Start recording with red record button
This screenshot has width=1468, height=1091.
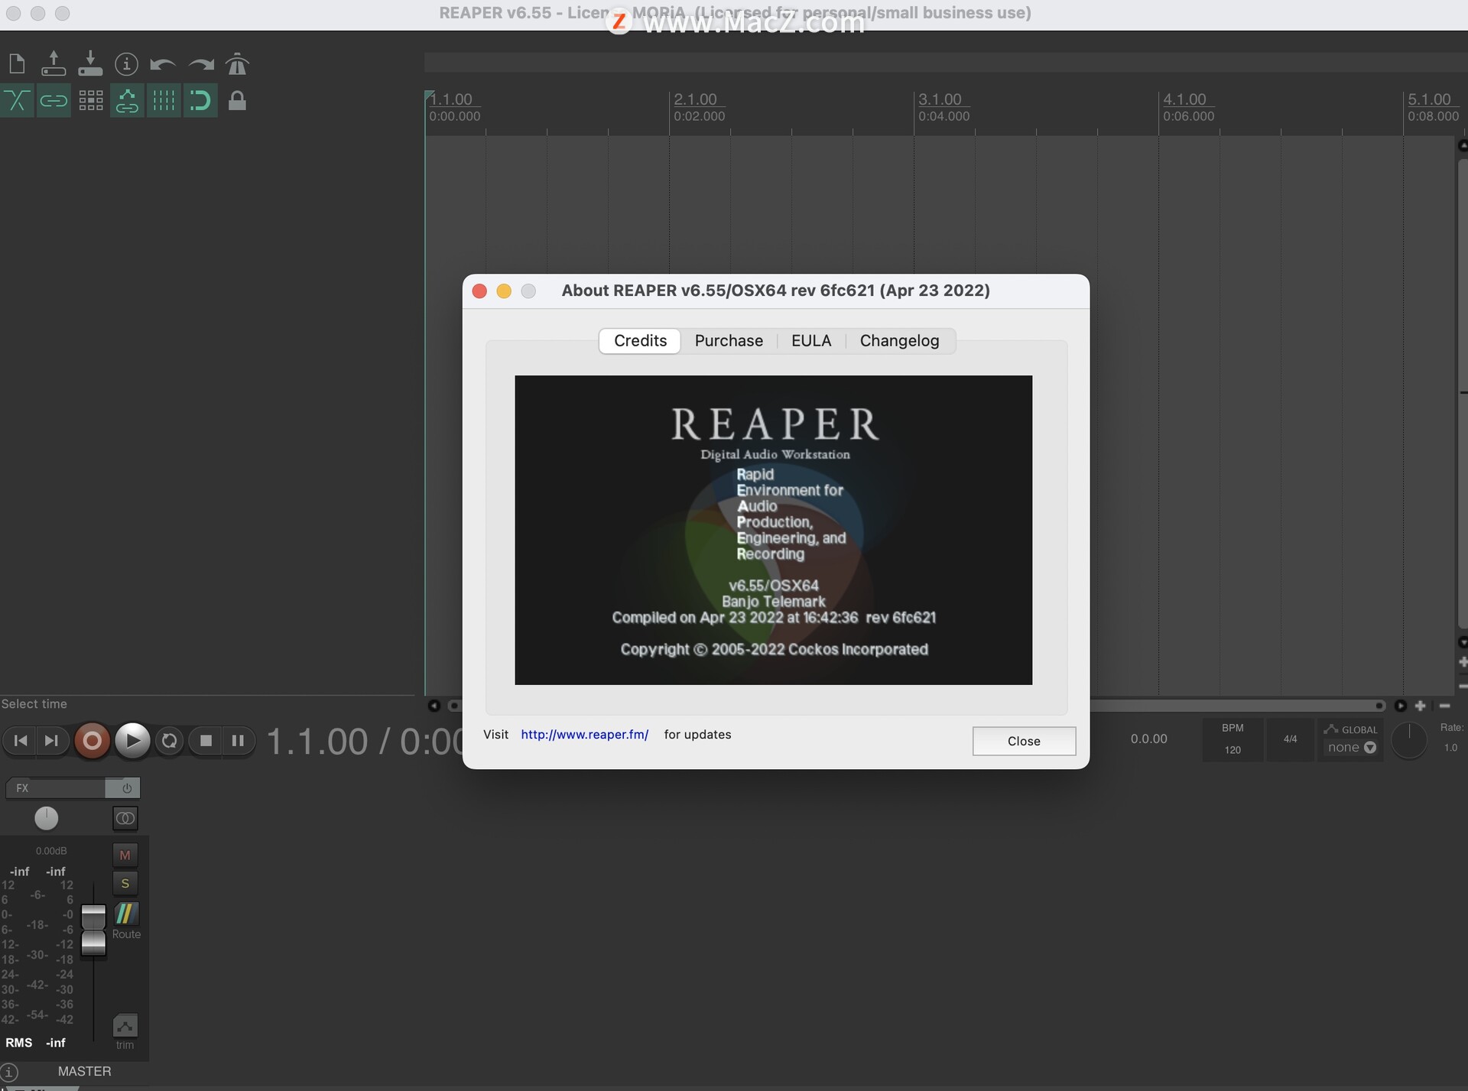(x=92, y=741)
